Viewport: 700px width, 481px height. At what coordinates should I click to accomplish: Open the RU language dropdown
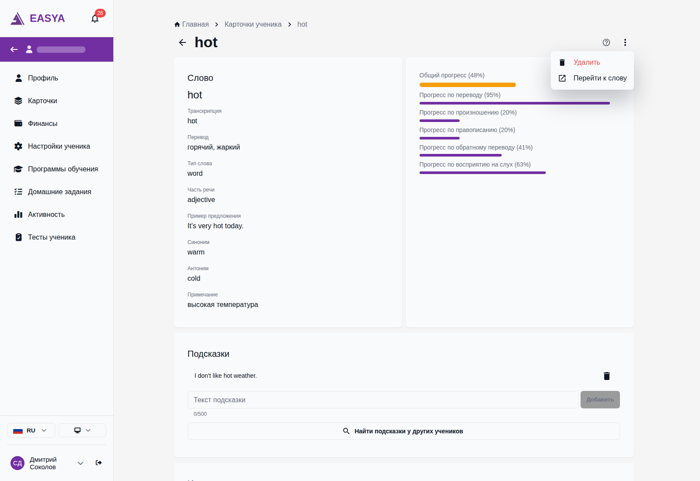point(31,430)
